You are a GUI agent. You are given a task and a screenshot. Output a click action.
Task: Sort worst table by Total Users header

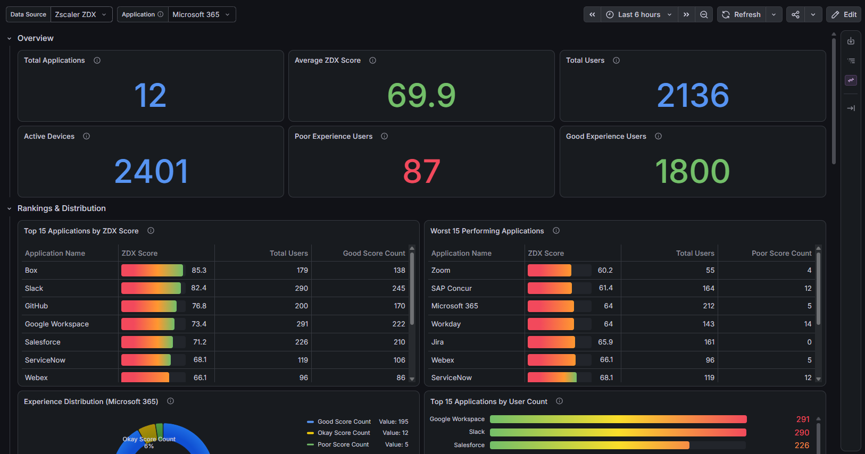[695, 253]
